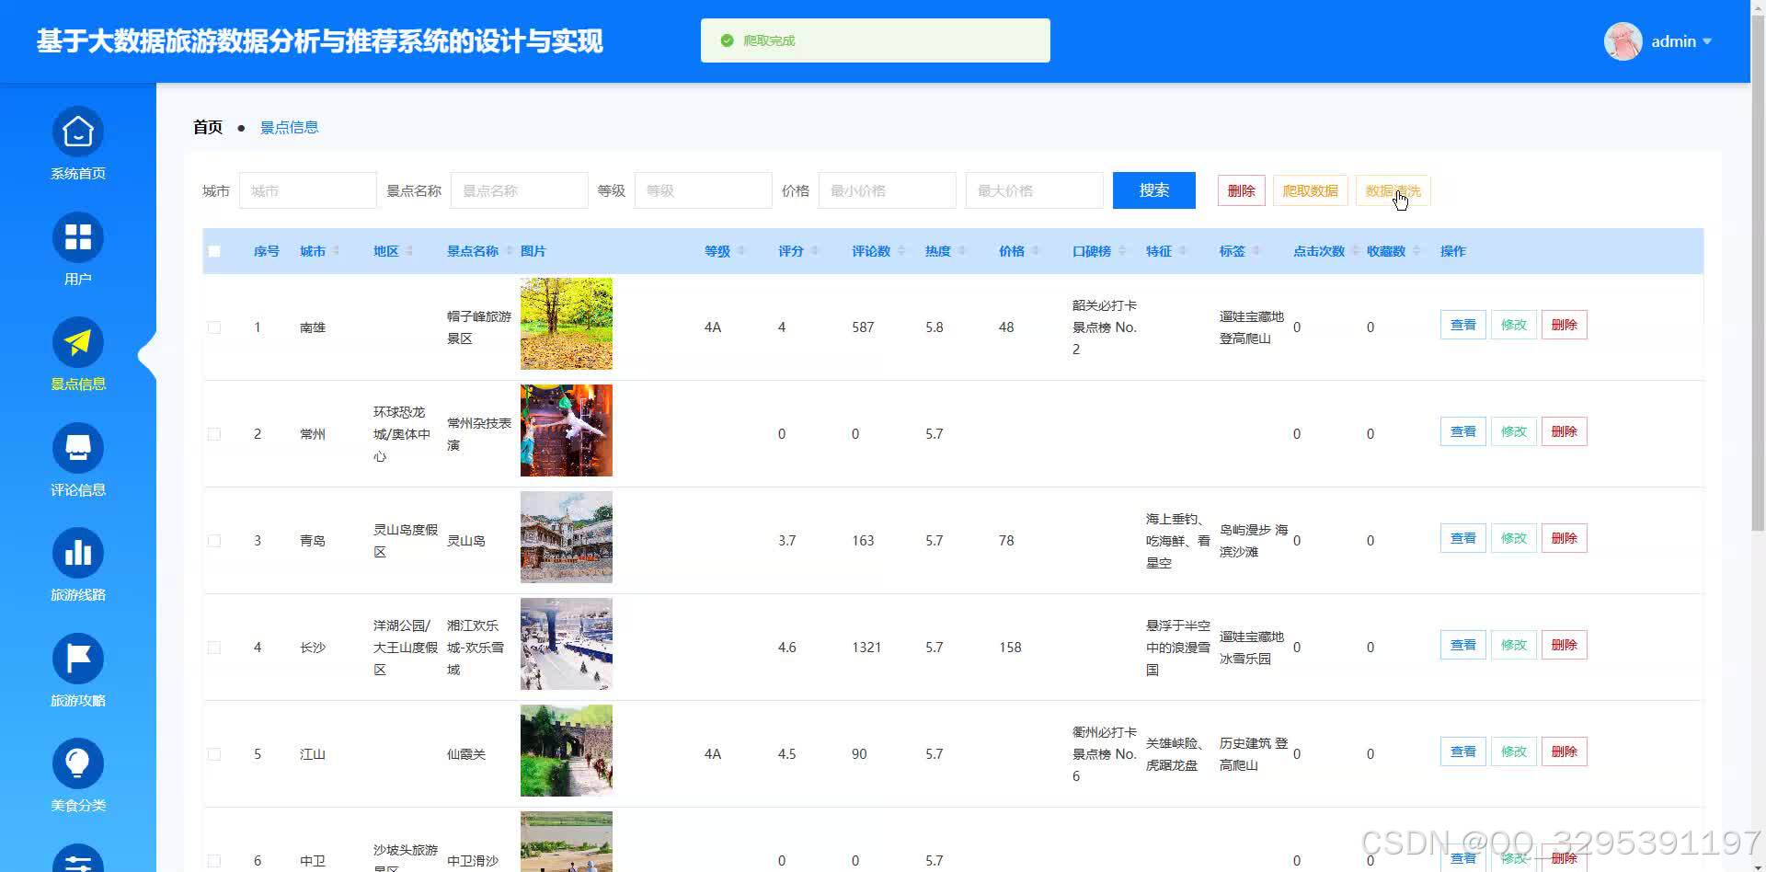Screen dimensions: 1766x872
Task: Click the blue 搜索 button
Action: tap(1154, 190)
